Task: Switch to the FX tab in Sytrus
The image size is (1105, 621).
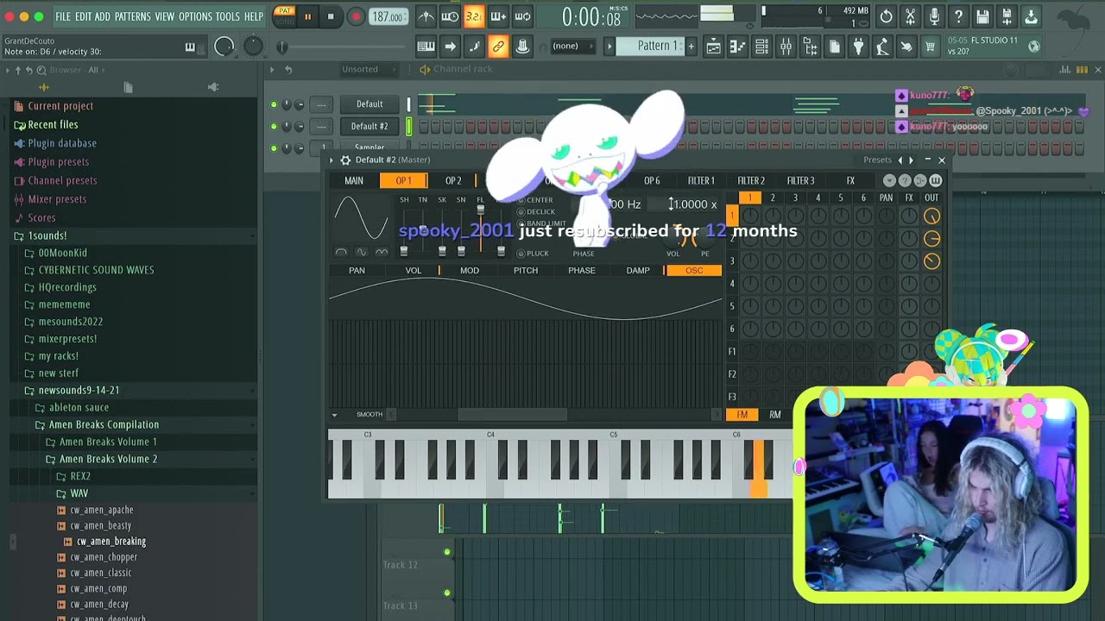Action: point(850,180)
